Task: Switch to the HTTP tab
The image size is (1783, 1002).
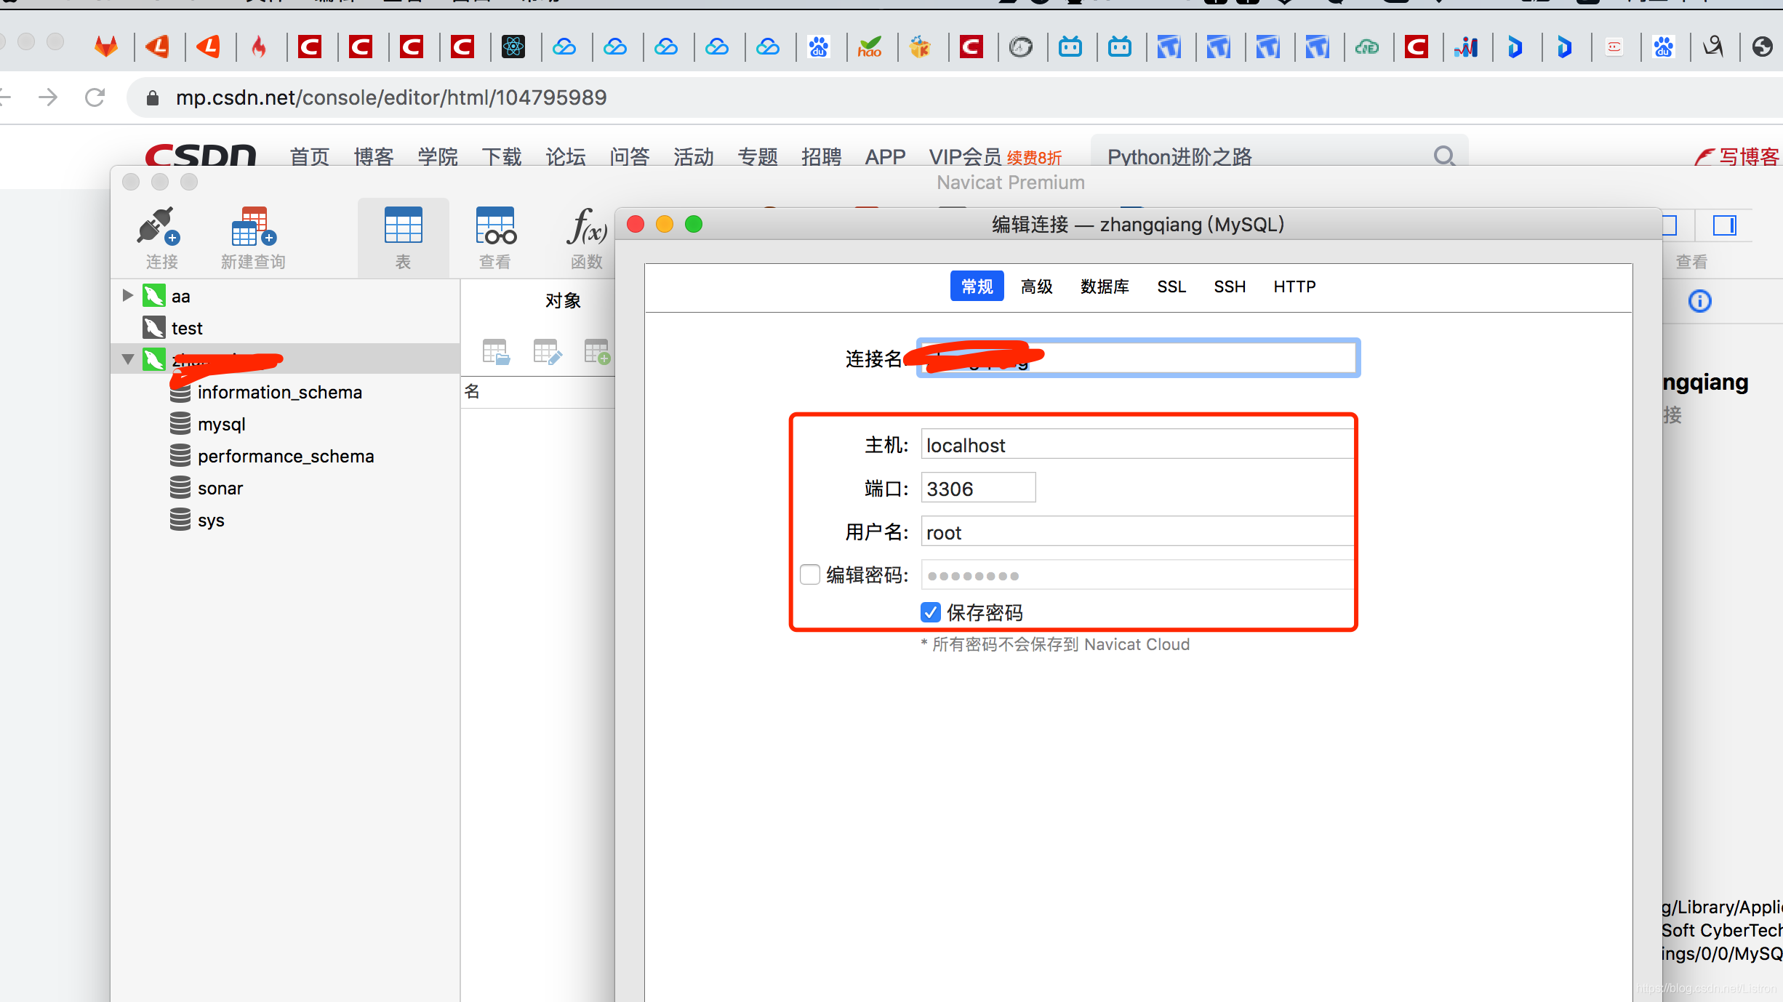Action: [1294, 286]
